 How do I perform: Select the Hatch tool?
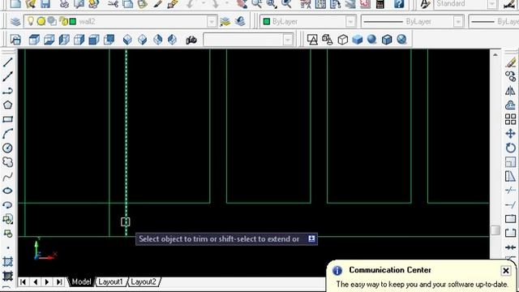pos(7,261)
